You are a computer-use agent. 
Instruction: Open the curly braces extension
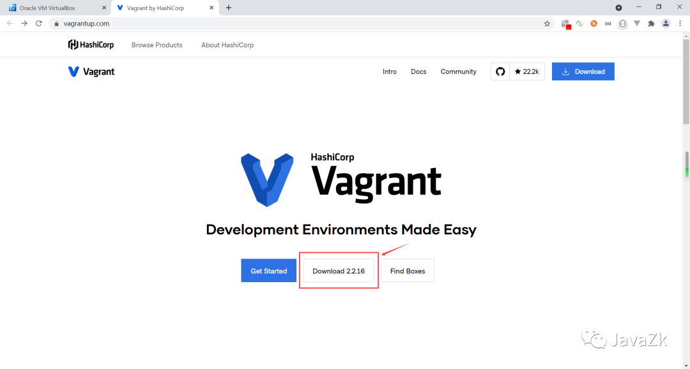pyautogui.click(x=608, y=24)
